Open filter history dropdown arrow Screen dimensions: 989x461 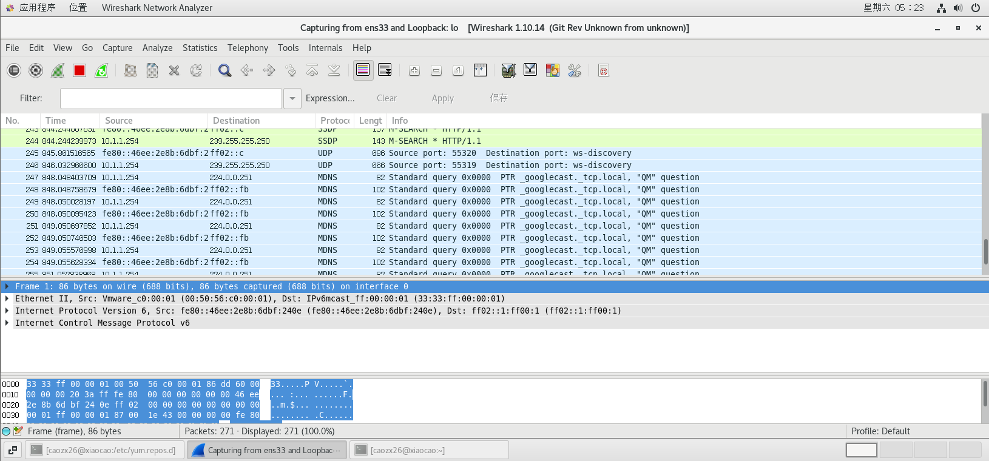292,98
